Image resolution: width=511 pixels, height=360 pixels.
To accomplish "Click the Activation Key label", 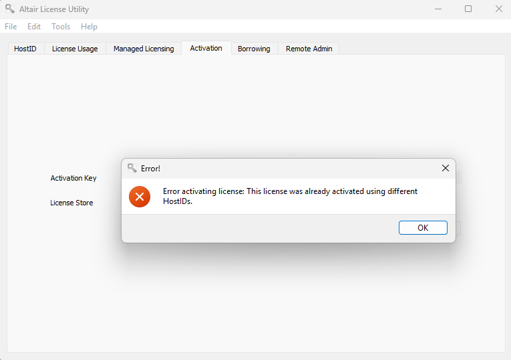I will pos(73,178).
